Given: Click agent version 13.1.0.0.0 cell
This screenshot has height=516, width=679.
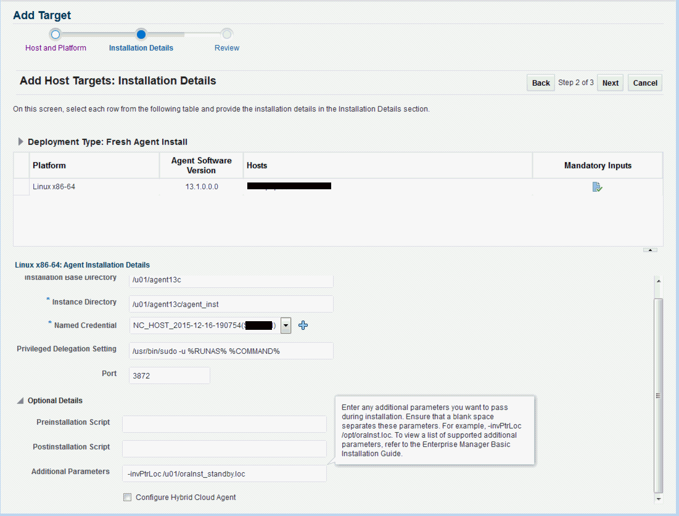Looking at the screenshot, I should coord(202,187).
